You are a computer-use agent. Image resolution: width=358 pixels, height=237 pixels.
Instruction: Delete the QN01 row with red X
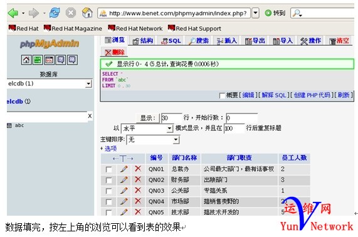point(138,169)
